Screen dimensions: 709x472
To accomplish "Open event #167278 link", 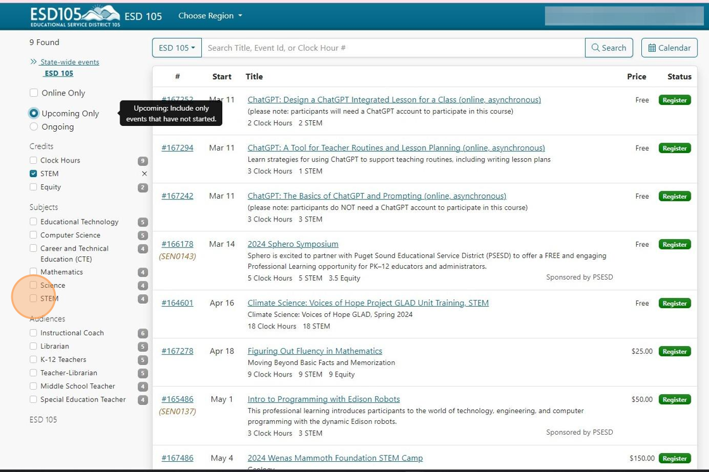I will point(177,351).
